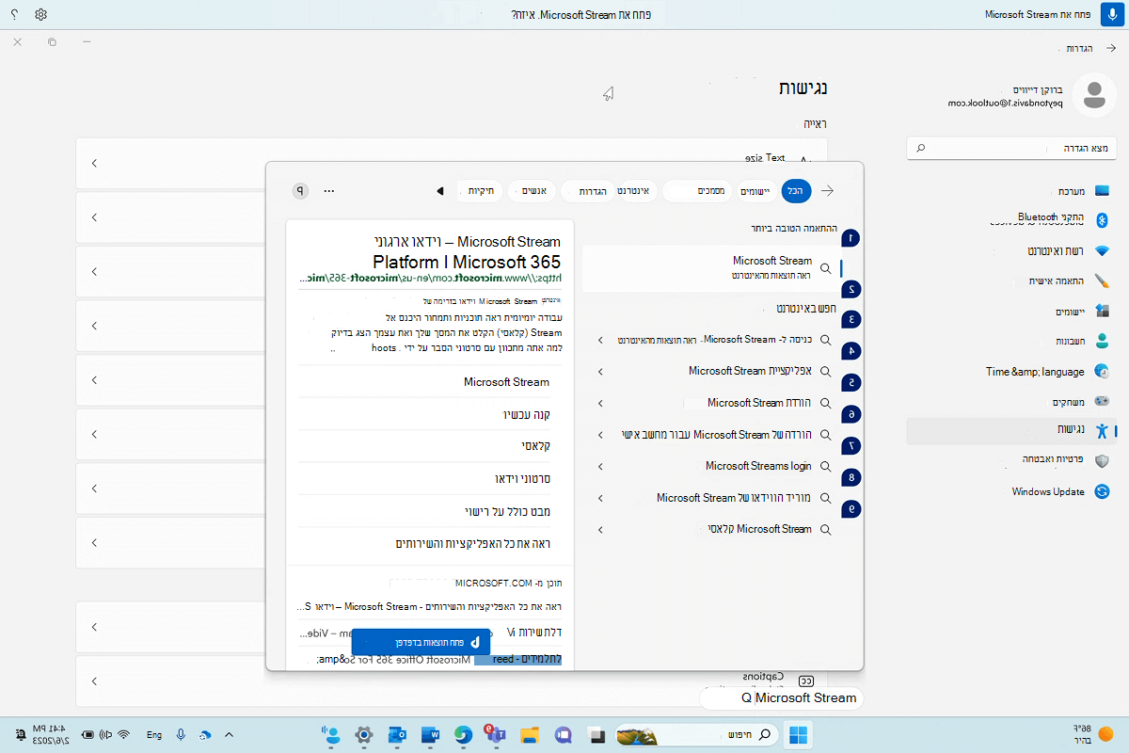Screen dimensions: 1129x753
Task: Click the Settings window back arrow
Action: (1110, 48)
